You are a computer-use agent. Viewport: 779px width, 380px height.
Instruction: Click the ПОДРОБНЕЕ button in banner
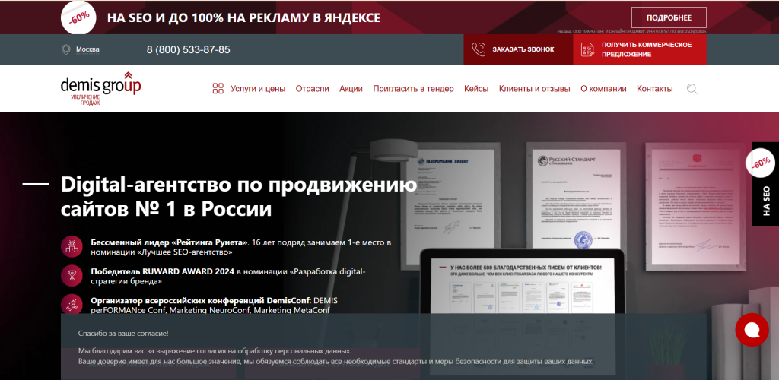669,17
